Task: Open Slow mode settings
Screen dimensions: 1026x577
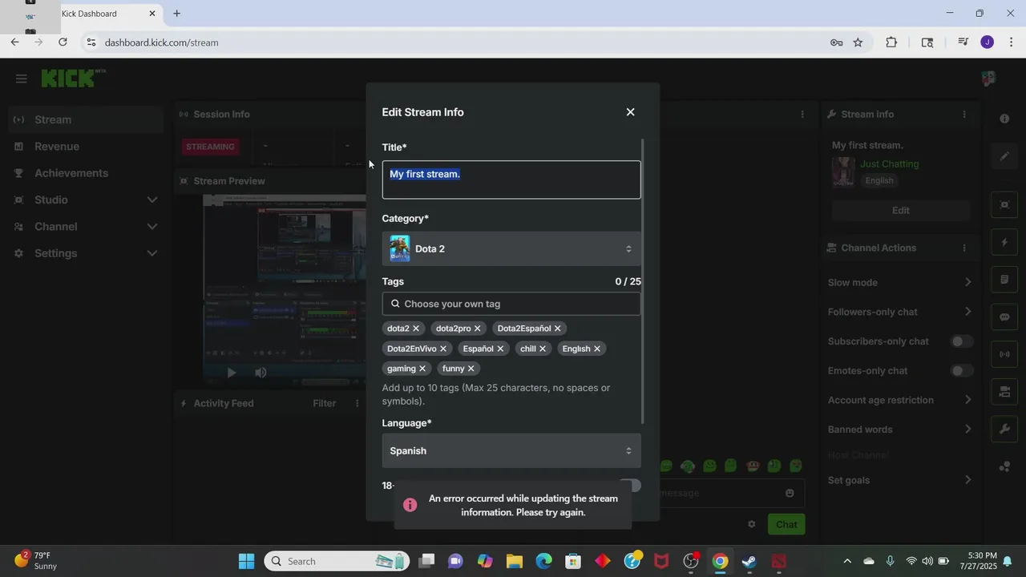Action: point(900,282)
